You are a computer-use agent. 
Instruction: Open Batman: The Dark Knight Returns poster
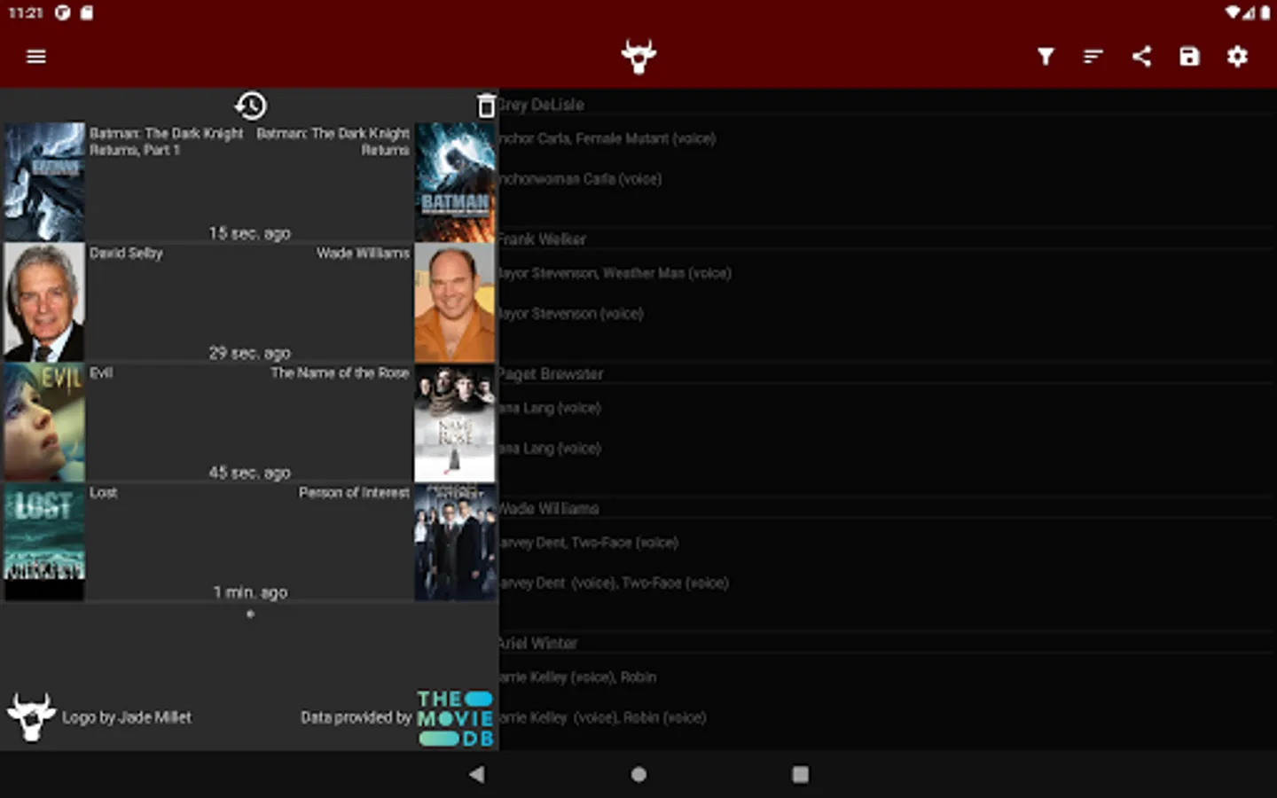[x=455, y=182]
